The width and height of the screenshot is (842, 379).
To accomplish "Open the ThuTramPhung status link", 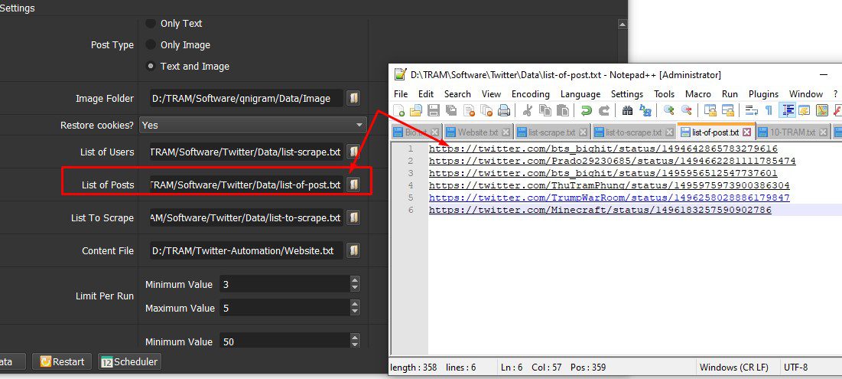I will click(609, 185).
